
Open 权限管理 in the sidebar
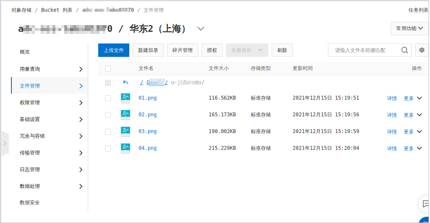coord(30,102)
